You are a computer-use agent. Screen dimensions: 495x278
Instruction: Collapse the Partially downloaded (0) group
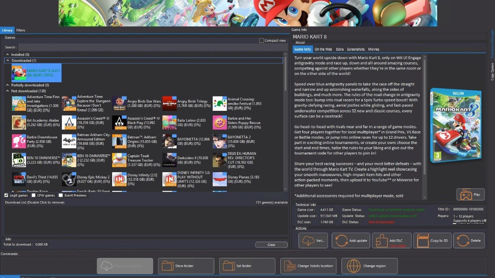(x=7, y=85)
